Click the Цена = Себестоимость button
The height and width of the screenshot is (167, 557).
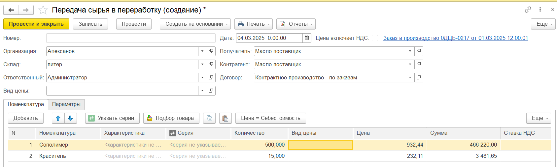click(270, 118)
